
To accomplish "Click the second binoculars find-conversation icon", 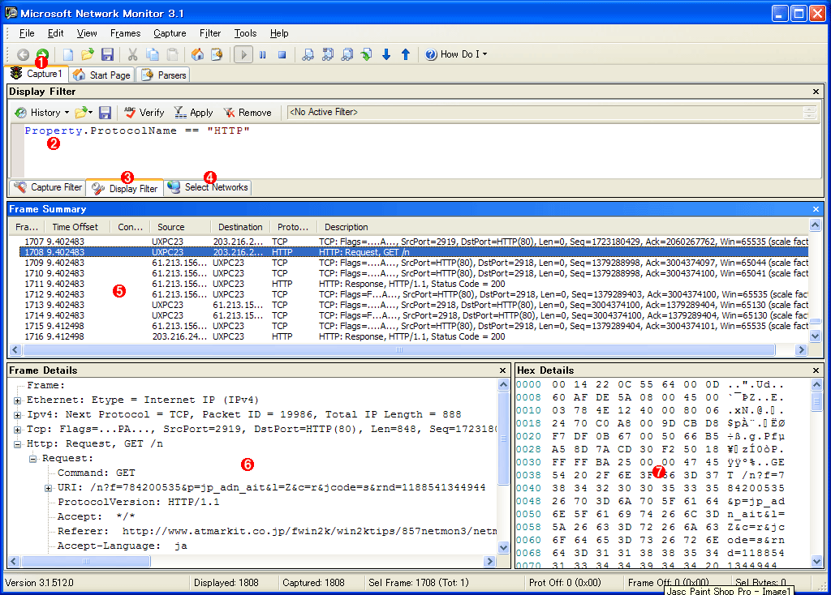I will [x=328, y=54].
